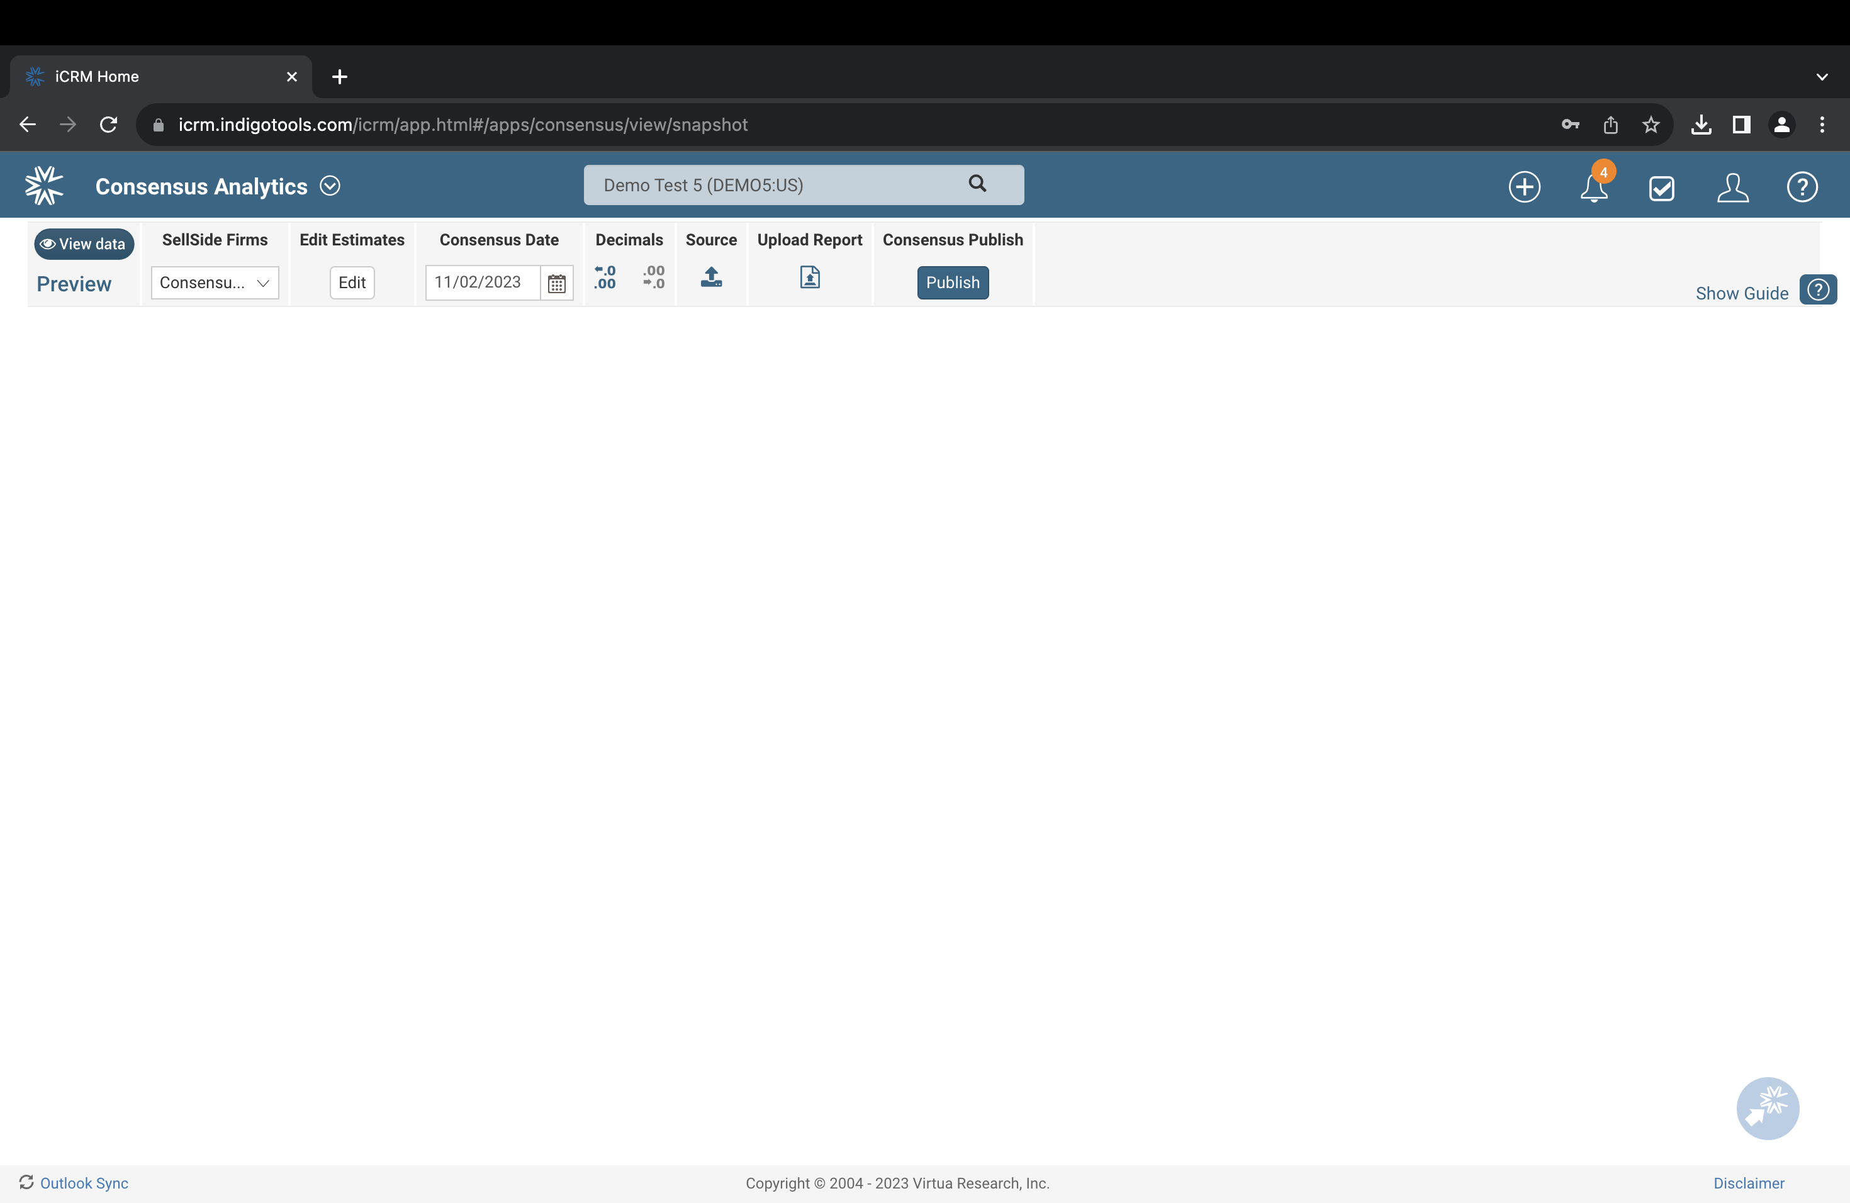Toggle the View data eye button
1850x1203 pixels.
[x=84, y=244]
